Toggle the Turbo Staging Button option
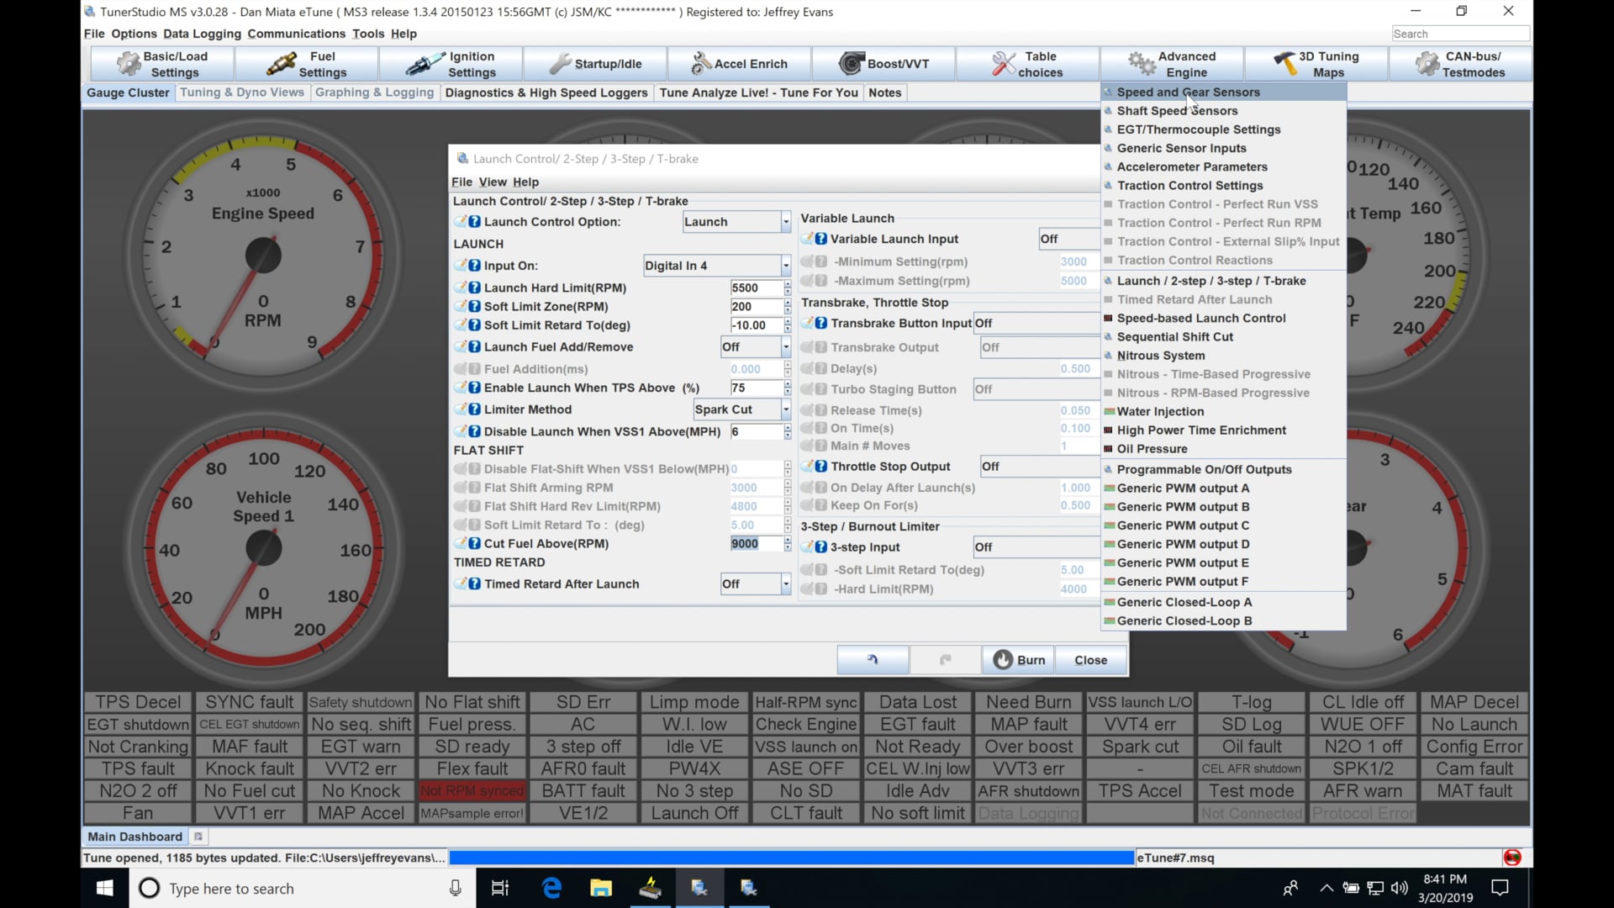This screenshot has width=1614, height=908. [1035, 388]
